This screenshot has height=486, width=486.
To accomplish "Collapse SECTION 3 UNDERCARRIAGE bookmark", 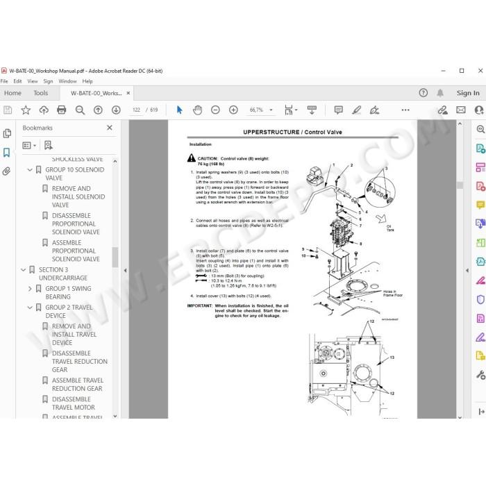I will tap(23, 269).
